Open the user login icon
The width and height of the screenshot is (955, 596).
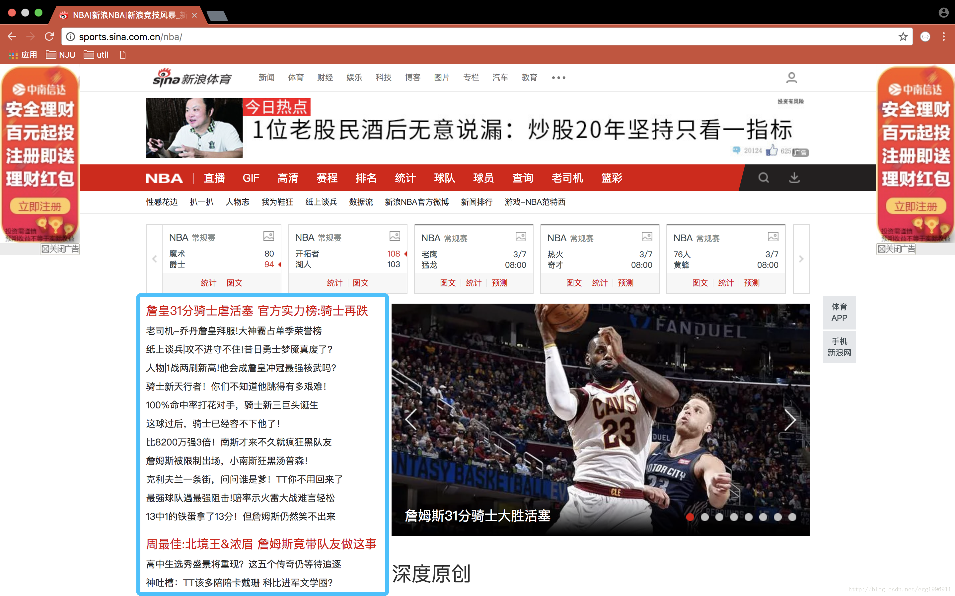[x=791, y=77]
